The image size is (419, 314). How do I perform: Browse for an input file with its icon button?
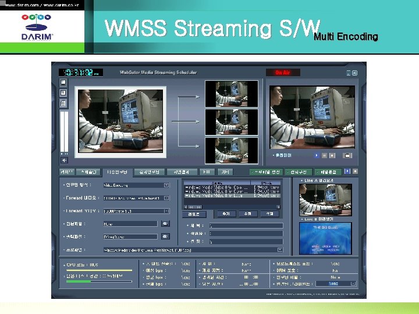tap(165, 224)
